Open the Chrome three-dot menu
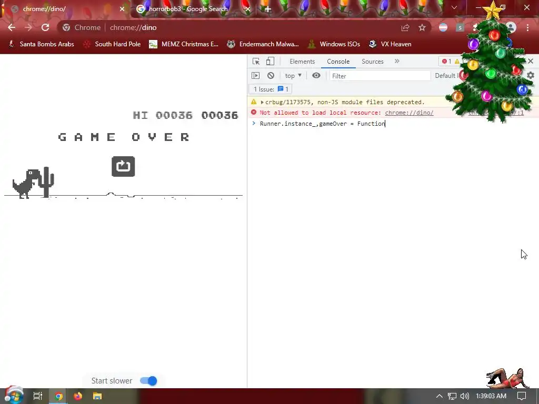This screenshot has height=404, width=539. click(x=527, y=27)
